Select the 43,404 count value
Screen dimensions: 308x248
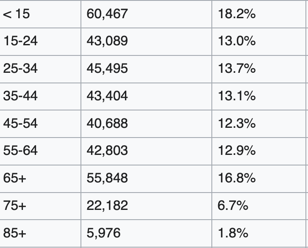107,96
